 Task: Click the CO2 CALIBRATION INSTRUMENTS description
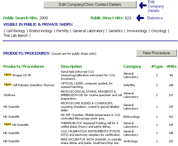click(x=90, y=133)
